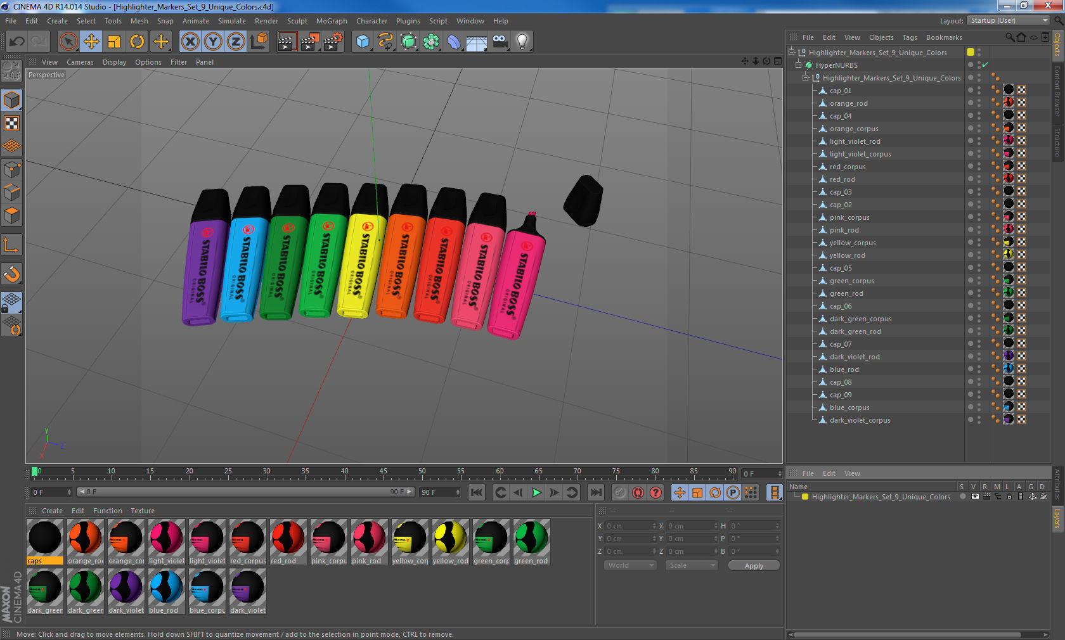Collapse the top Highlighter_Markers_Set_9_Unique_Colors root node
Screen dimensions: 1065x640
point(792,52)
